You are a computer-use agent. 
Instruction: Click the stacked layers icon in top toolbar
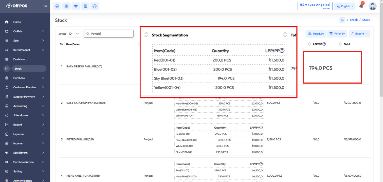pos(76,6)
